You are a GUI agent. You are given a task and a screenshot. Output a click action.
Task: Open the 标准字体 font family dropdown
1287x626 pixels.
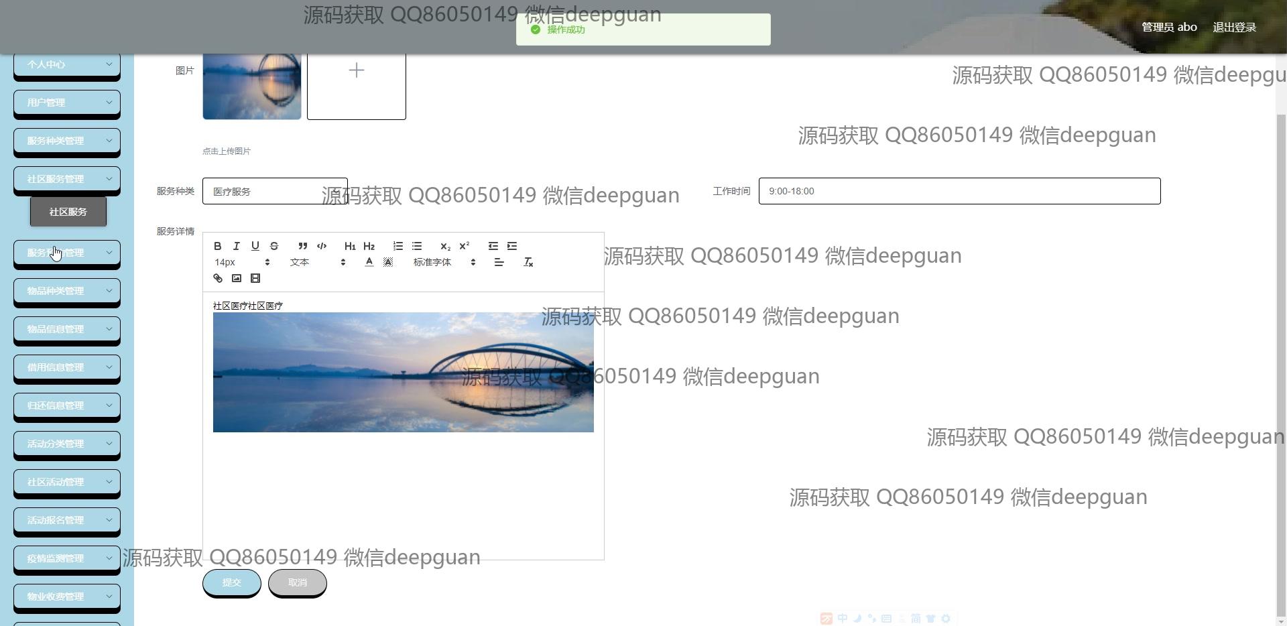click(444, 262)
